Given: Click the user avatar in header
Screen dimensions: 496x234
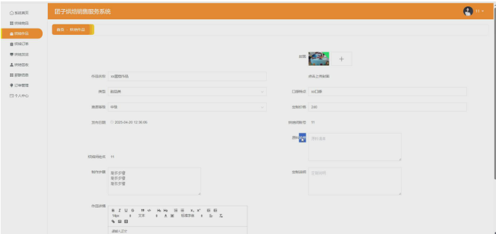Looking at the screenshot, I should click(x=468, y=12).
